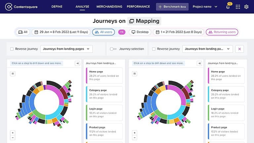The width and height of the screenshot is (254, 143).
Task: Select the Product page card in right list
Action: (x=226, y=131)
